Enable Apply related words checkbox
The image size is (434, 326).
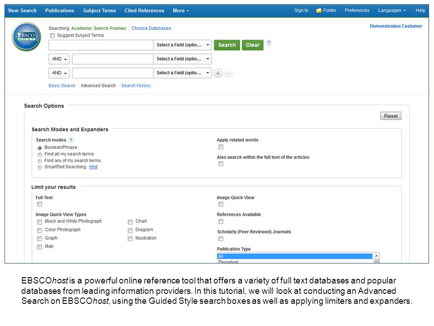pyautogui.click(x=221, y=147)
